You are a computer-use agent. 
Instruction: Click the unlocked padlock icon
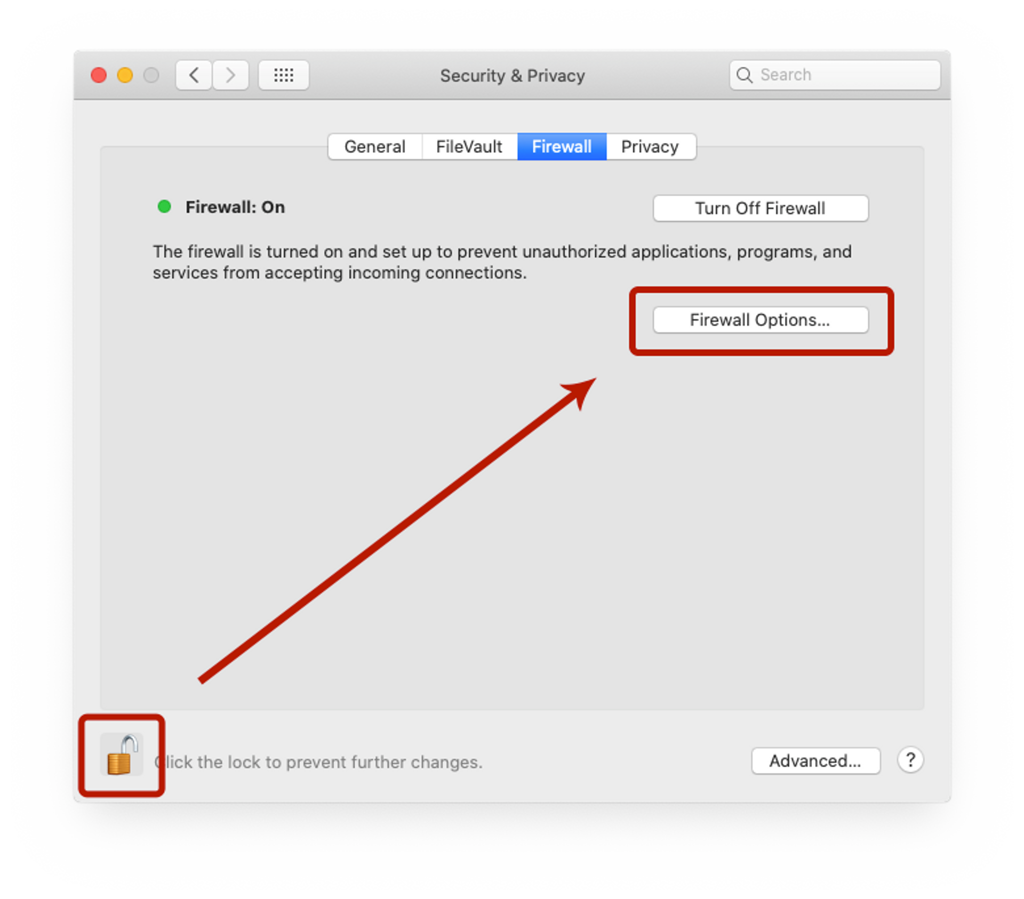pos(122,754)
